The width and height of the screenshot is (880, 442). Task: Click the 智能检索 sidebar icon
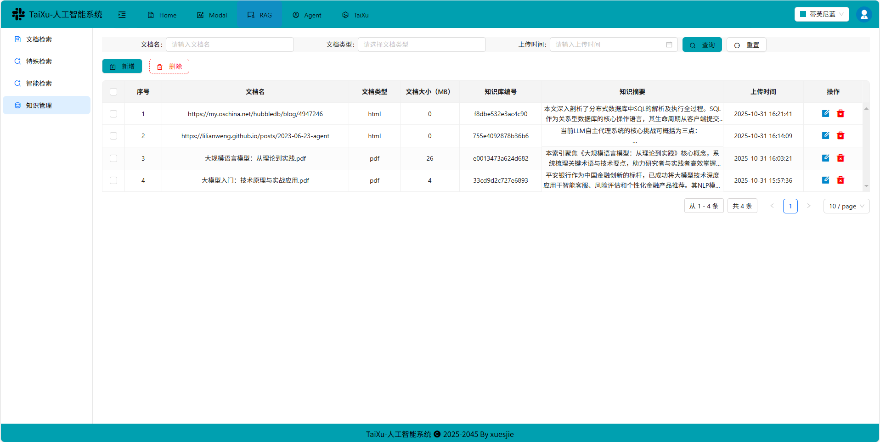[17, 83]
